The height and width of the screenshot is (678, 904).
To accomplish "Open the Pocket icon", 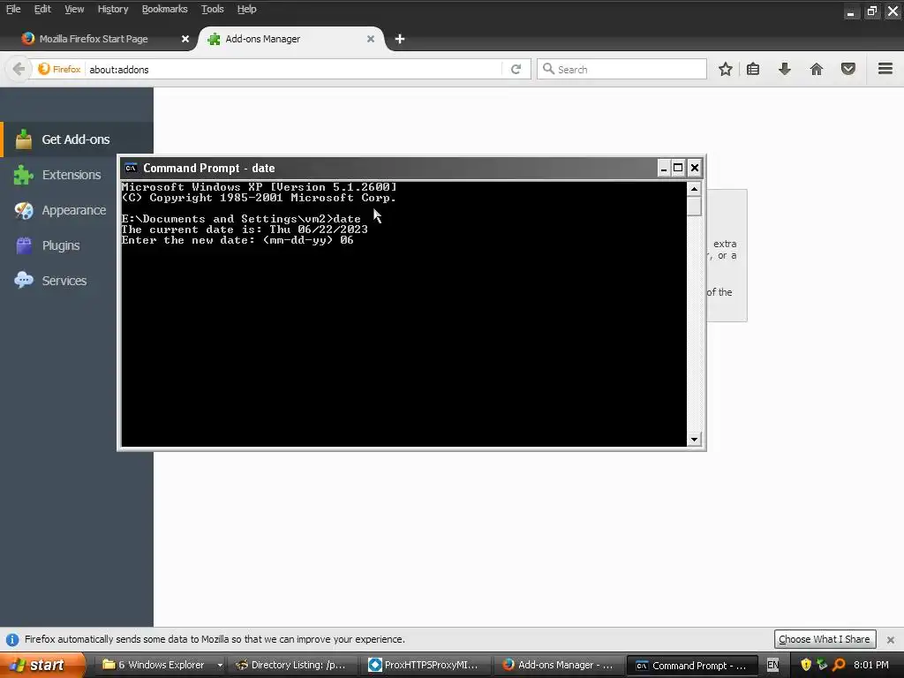I will point(848,69).
